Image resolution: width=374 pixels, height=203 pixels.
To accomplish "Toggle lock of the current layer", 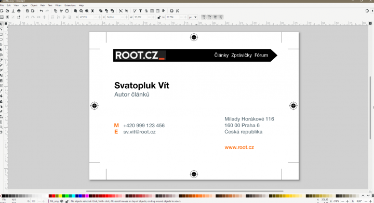I will point(67,201).
